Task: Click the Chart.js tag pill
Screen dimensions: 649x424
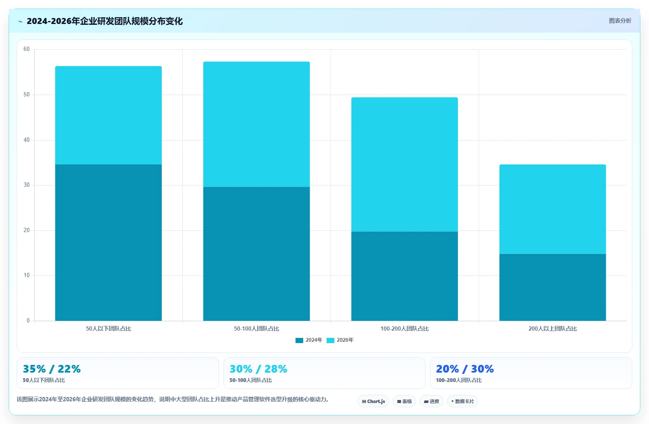Action: (x=373, y=401)
